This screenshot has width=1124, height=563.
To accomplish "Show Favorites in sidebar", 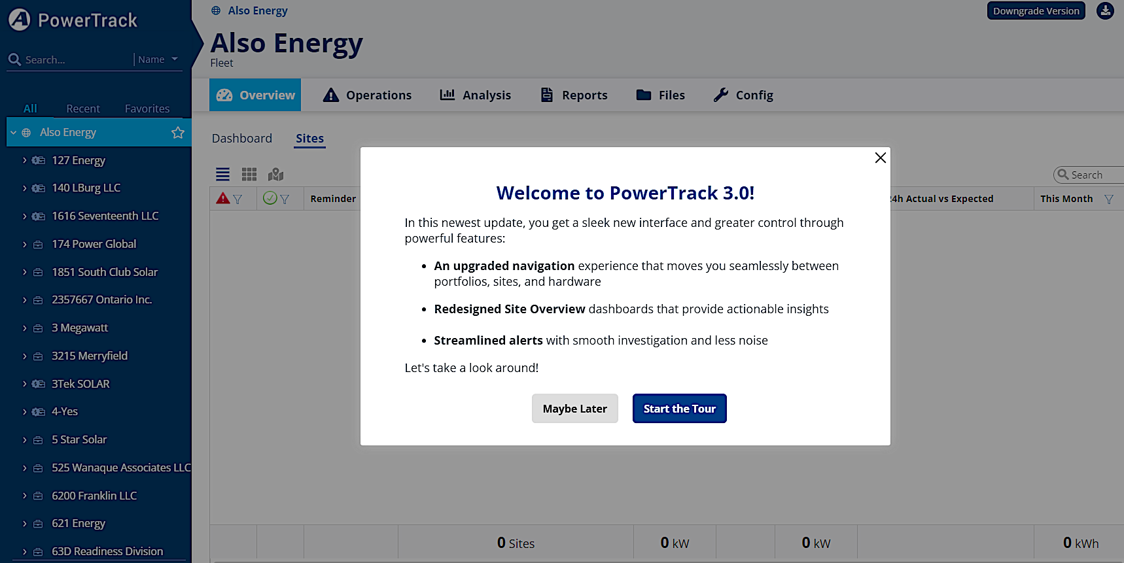I will 147,109.
